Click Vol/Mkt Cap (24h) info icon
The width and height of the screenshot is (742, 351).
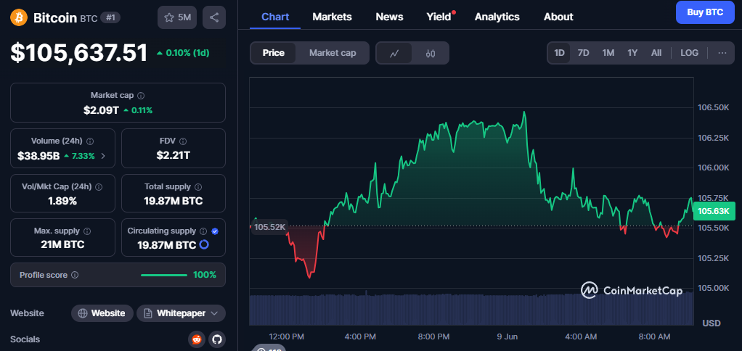coord(99,186)
